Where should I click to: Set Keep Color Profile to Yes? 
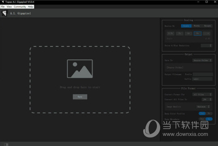[x=202, y=114]
